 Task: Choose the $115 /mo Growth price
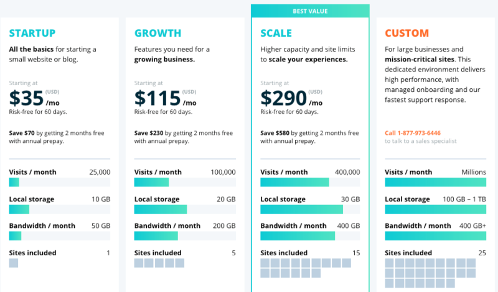(x=166, y=98)
